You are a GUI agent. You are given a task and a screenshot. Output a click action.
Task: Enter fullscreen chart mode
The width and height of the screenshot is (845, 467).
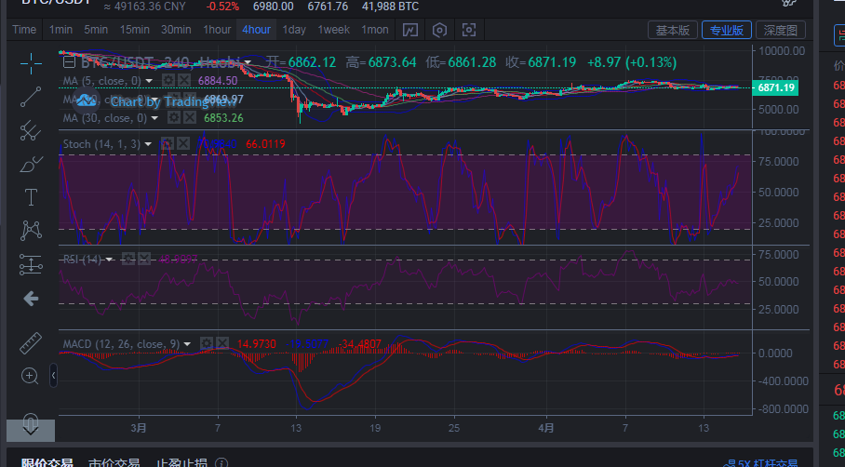(470, 30)
